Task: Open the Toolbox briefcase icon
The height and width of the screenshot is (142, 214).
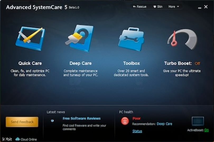Action: click(131, 39)
